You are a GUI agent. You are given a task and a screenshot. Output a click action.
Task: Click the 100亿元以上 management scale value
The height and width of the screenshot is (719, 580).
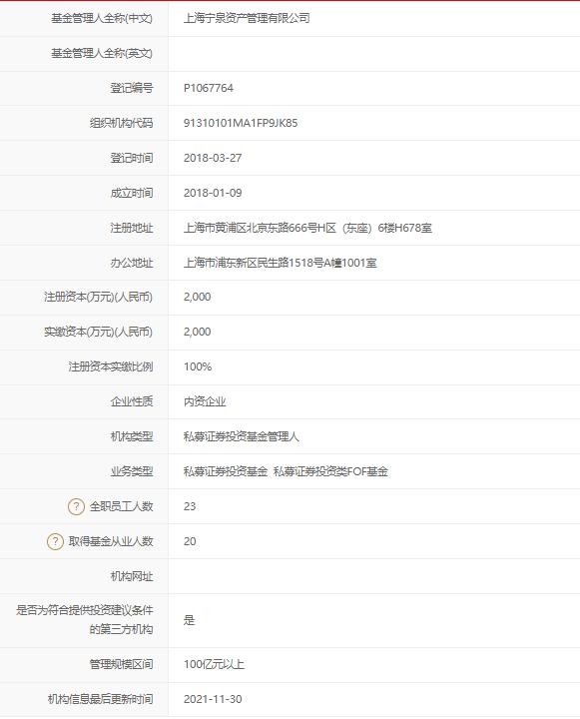214,664
